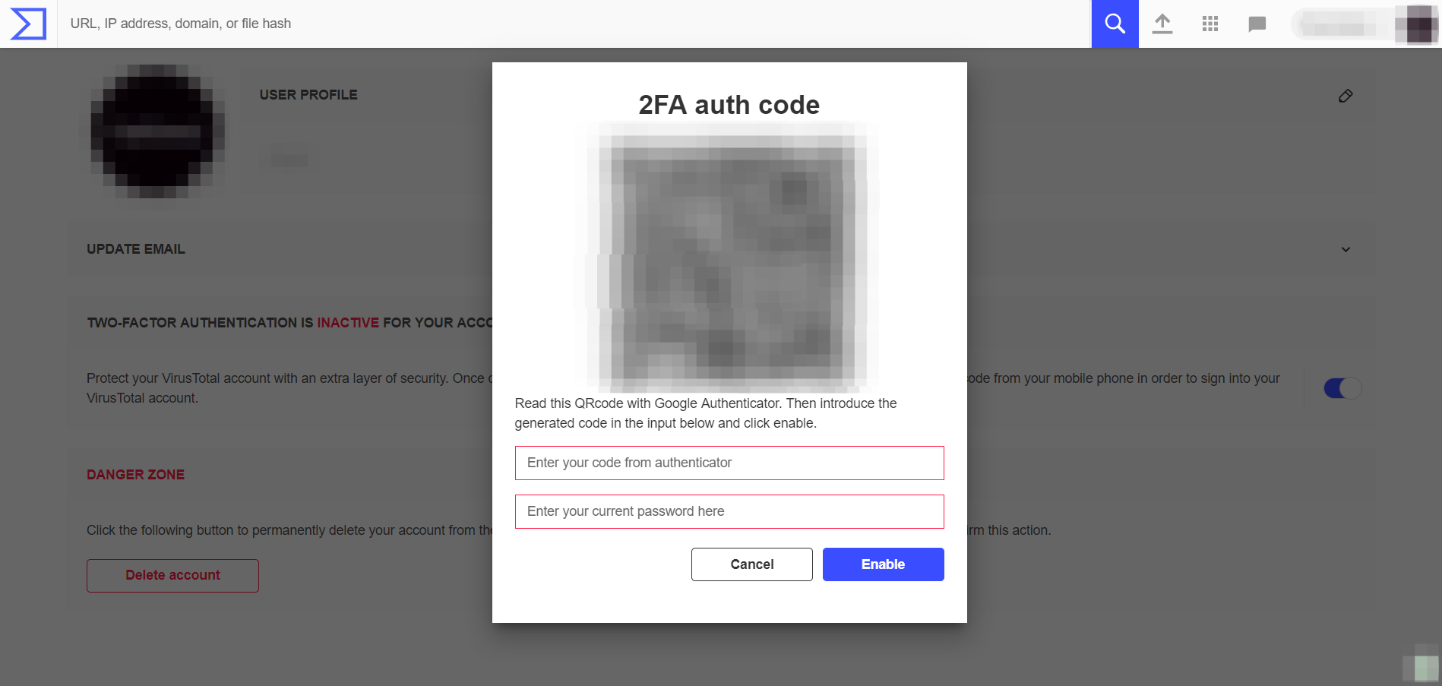This screenshot has width=1442, height=686.
Task: Click the search magnifier icon
Action: tap(1114, 24)
